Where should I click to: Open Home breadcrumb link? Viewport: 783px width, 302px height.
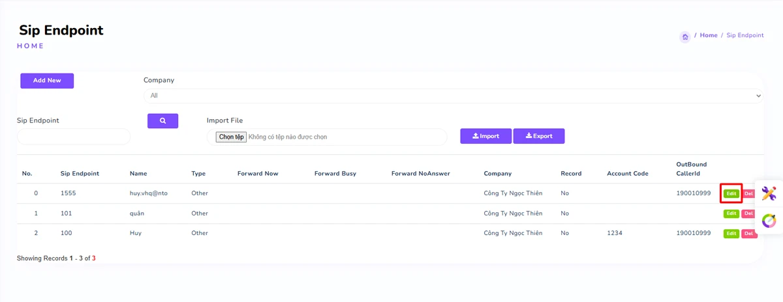pyautogui.click(x=708, y=35)
